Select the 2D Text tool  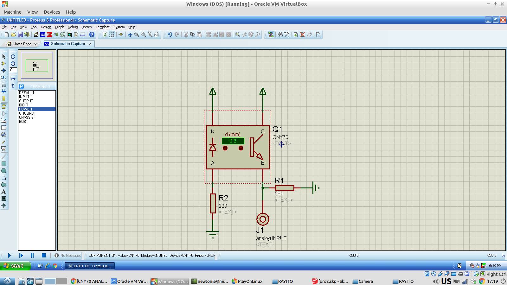coord(4,192)
